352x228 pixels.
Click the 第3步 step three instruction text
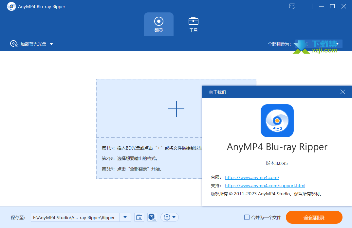coord(132,169)
